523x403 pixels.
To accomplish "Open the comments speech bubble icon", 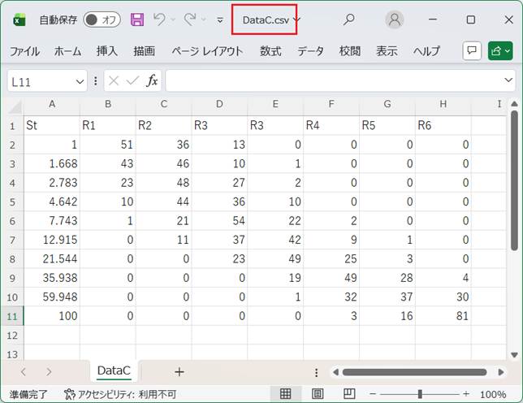I will (x=471, y=50).
